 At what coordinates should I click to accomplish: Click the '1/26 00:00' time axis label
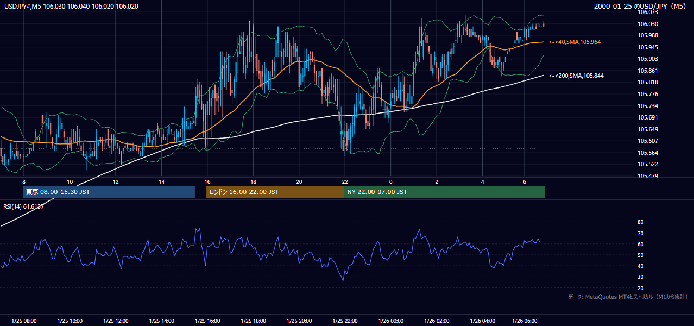(x=391, y=321)
